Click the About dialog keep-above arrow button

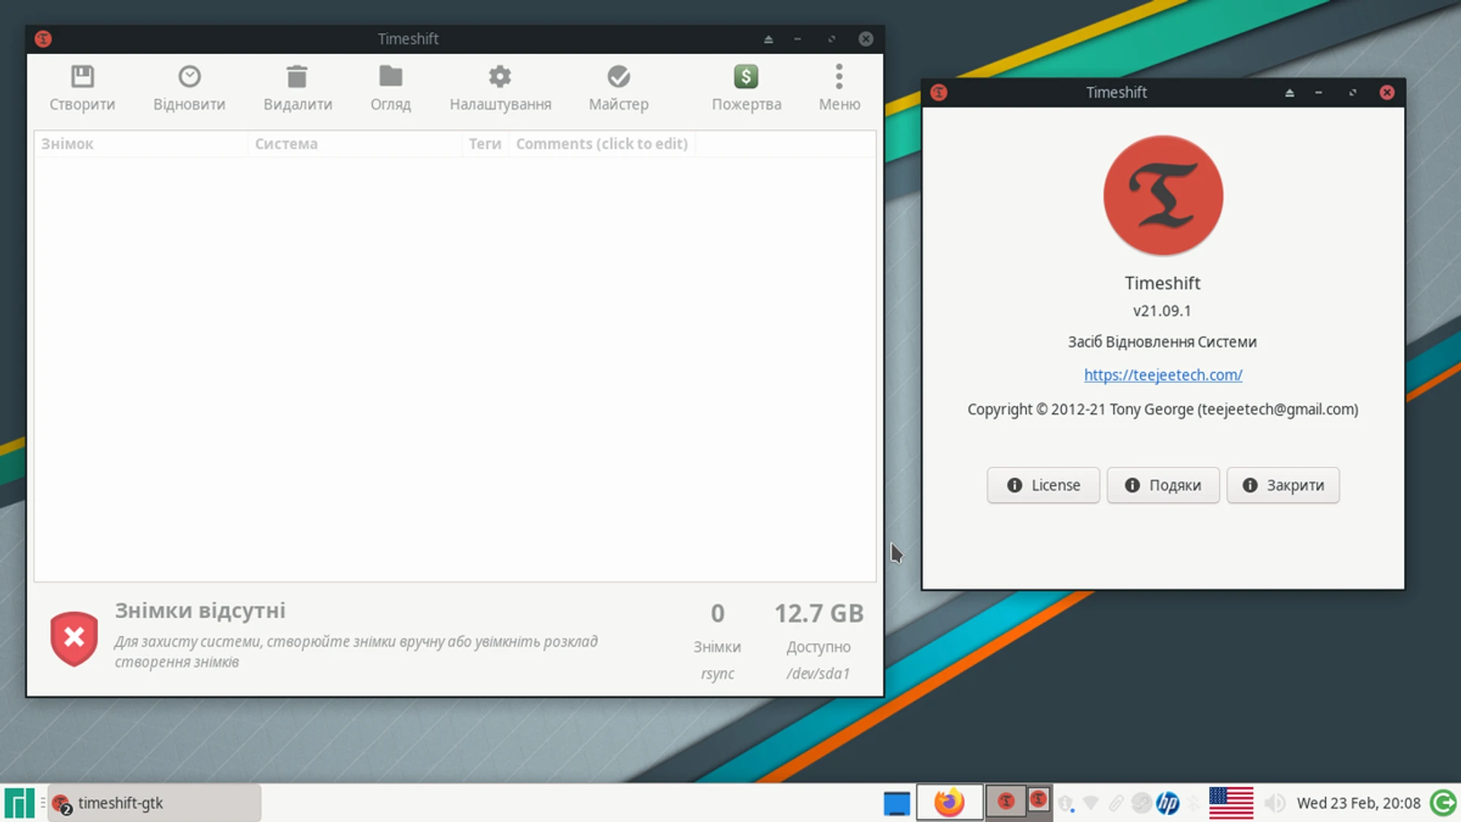pyautogui.click(x=1290, y=93)
